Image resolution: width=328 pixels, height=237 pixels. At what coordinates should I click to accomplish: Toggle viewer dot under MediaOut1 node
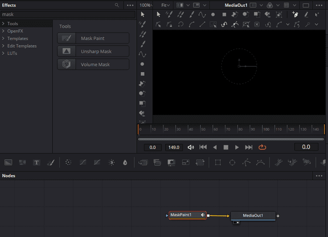tap(238, 223)
